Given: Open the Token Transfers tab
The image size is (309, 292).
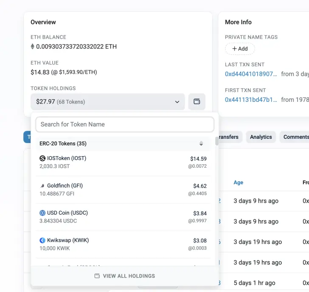Looking at the screenshot, I should tap(230, 137).
